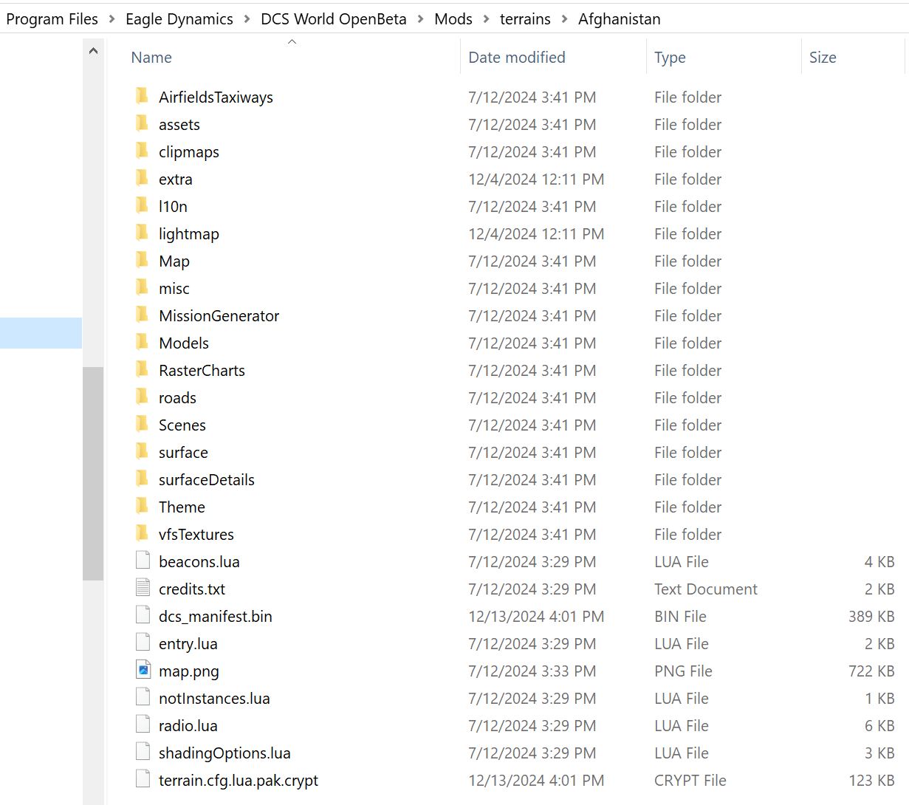Expand chevron after Mods breadcrumb
Viewport: 909px width, 805px height.
[x=487, y=19]
